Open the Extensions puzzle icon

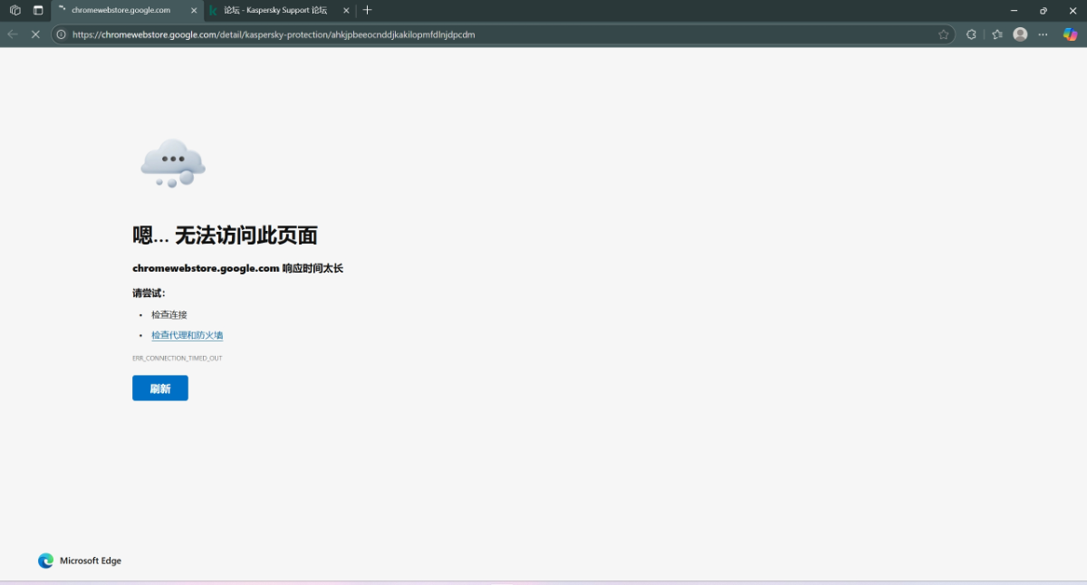(x=971, y=34)
